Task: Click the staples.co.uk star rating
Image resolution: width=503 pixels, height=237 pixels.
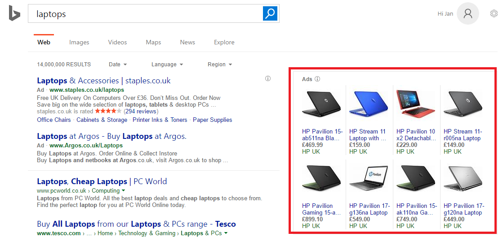Action: [108, 111]
